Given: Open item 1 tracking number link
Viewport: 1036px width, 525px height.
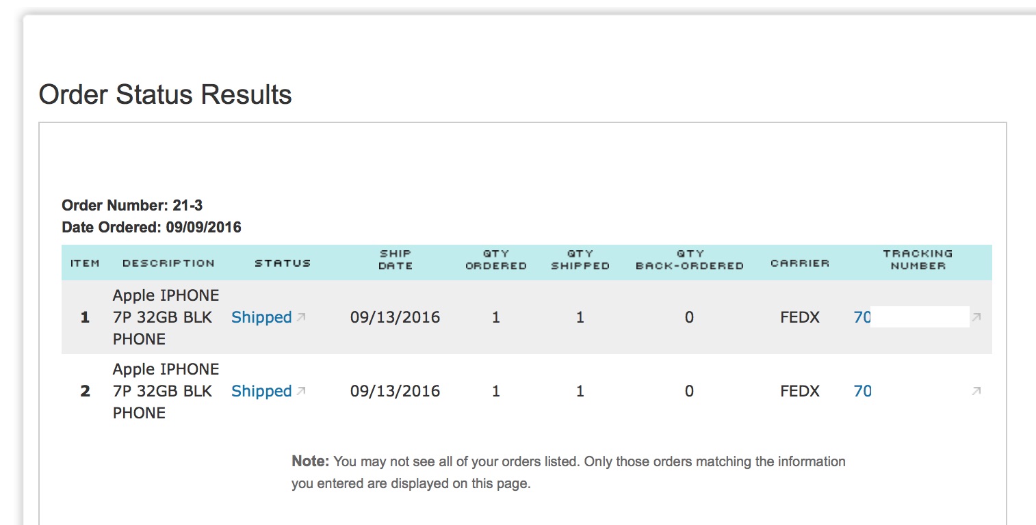Looking at the screenshot, I should [862, 317].
